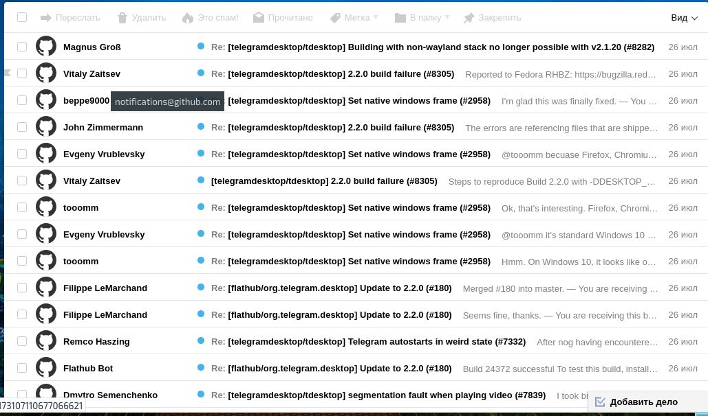Click GitHub avatar of Remco Haszing
Image resolution: width=708 pixels, height=416 pixels.
coord(46,340)
